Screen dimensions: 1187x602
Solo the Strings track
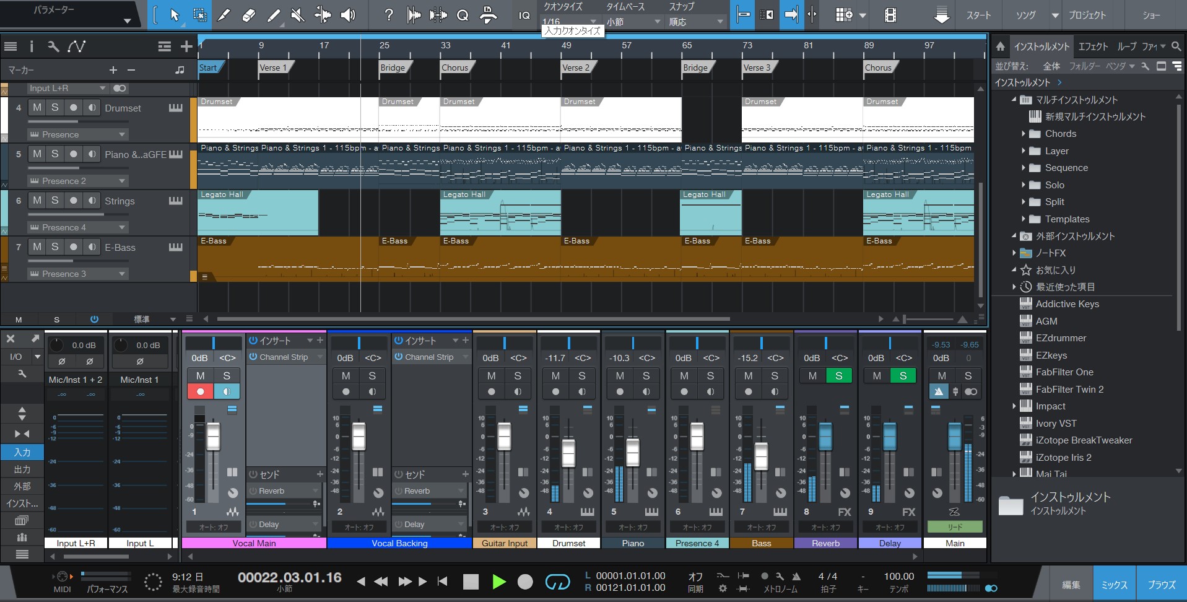[55, 201]
